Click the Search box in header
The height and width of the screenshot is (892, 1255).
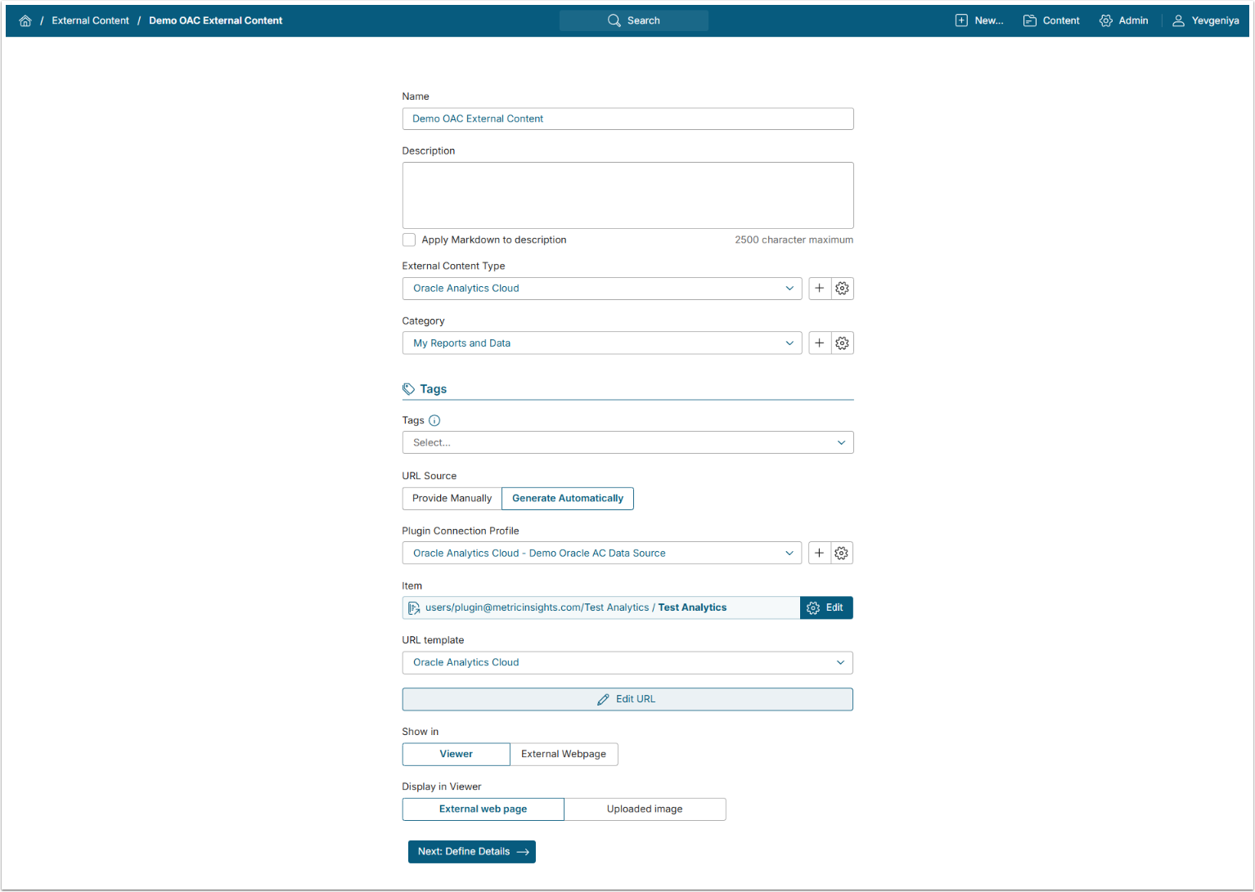pos(634,20)
